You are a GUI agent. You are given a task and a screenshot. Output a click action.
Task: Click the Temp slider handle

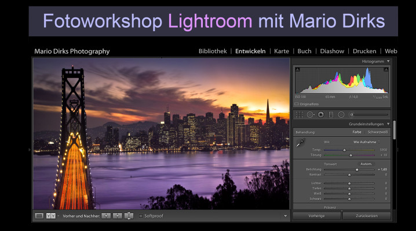pos(344,150)
